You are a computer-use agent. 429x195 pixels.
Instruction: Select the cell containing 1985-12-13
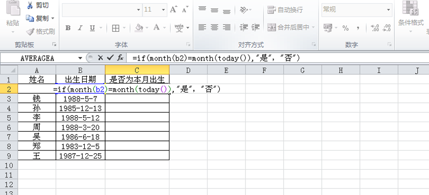[80, 108]
